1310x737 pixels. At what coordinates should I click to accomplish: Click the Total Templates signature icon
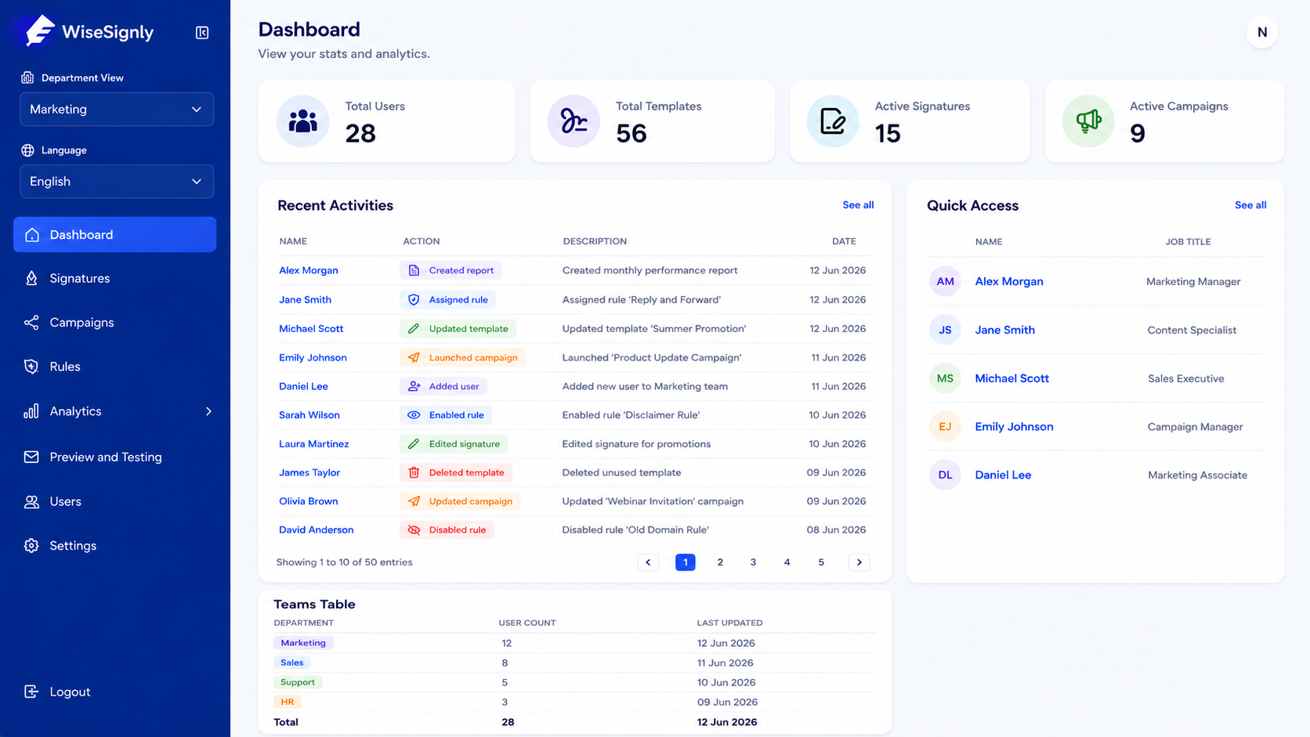click(x=574, y=121)
